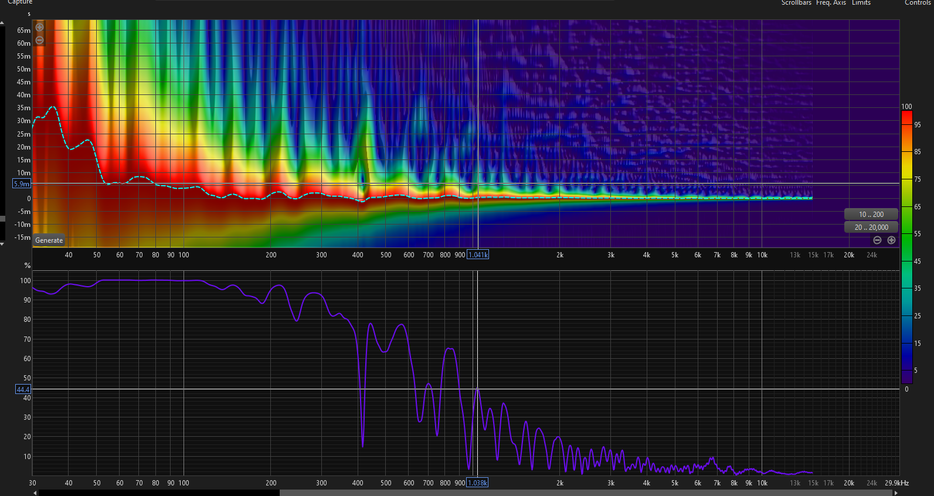Click the vertical zoom out minus icon
The width and height of the screenshot is (934, 496).
click(39, 40)
